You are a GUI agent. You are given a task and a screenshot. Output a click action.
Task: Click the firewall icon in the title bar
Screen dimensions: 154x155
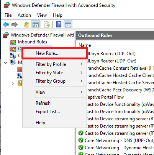[7, 5]
